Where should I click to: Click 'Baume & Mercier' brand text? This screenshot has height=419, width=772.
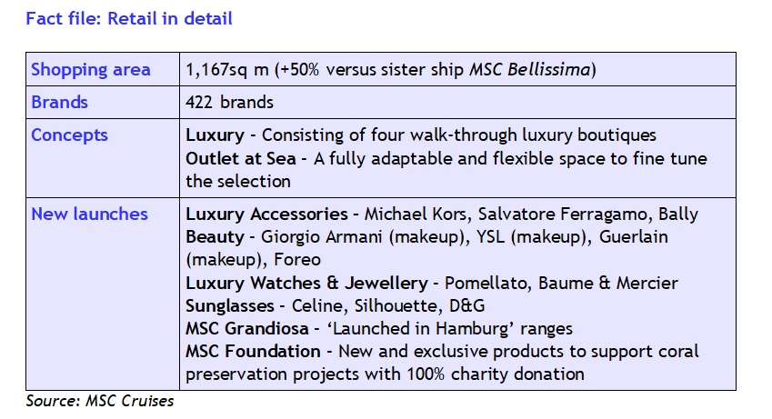[x=608, y=283]
